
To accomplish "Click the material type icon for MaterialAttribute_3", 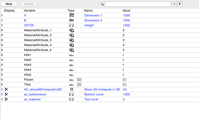I will tap(72, 40).
